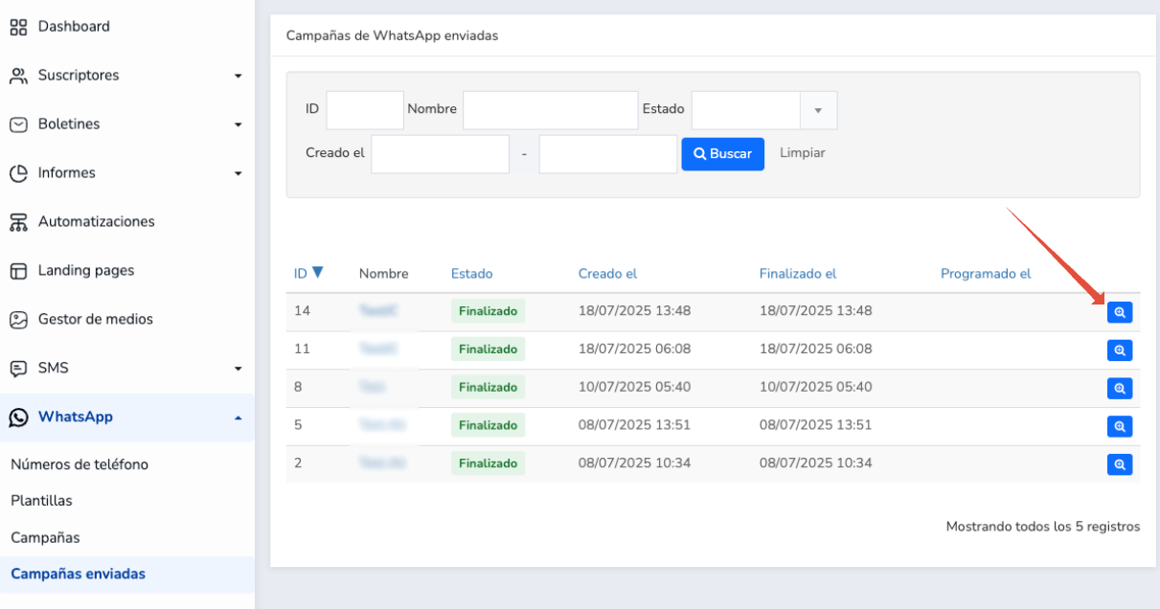Click the Dashboard grid icon
The height and width of the screenshot is (609, 1160).
[x=18, y=27]
